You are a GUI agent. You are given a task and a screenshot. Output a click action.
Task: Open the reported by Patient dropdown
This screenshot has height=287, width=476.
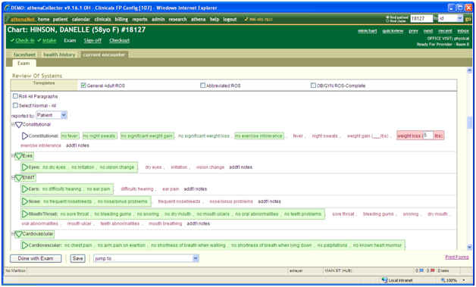(52, 115)
